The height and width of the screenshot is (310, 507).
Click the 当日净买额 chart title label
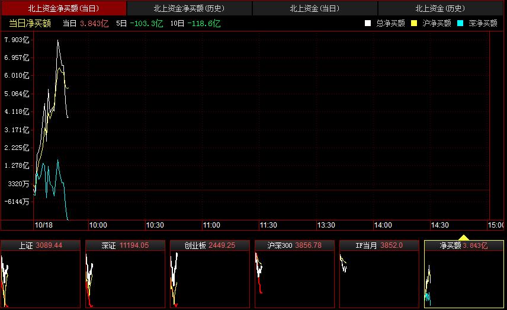click(x=30, y=23)
